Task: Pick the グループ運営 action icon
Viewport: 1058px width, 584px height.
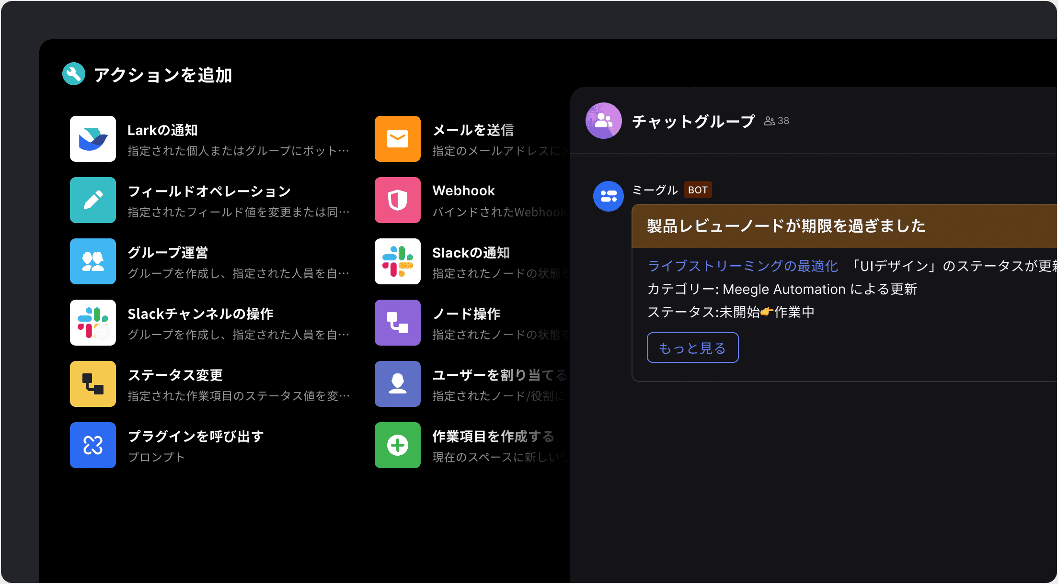Action: pyautogui.click(x=92, y=261)
